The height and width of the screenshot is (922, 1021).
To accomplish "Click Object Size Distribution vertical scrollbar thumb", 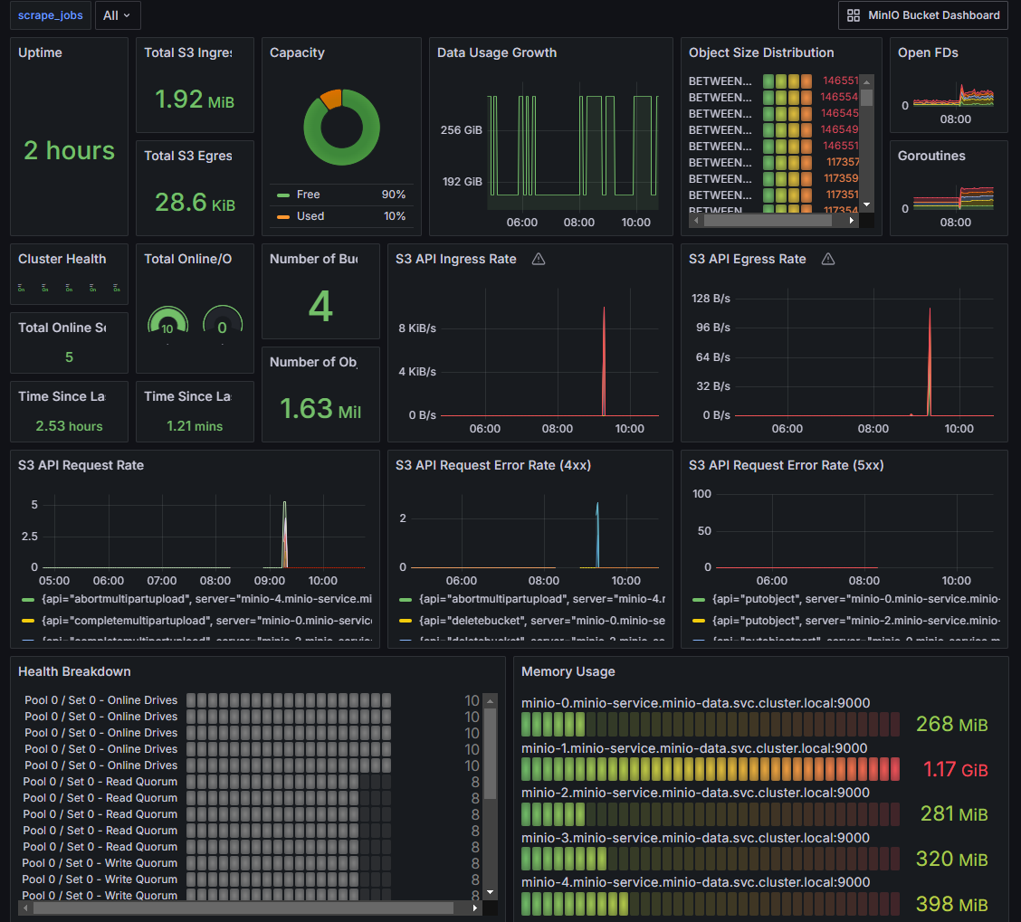I will pyautogui.click(x=867, y=97).
